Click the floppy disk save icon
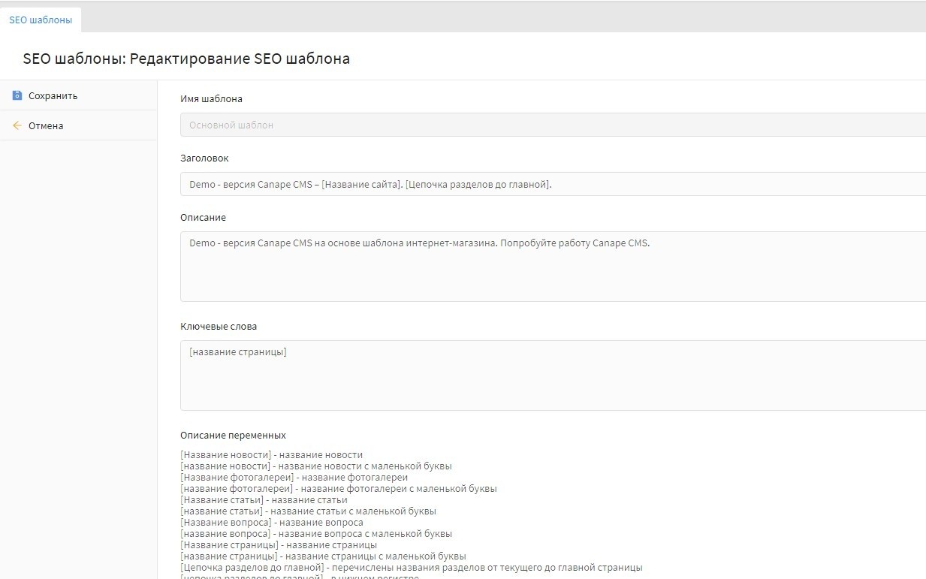The image size is (926, 579). coord(17,95)
